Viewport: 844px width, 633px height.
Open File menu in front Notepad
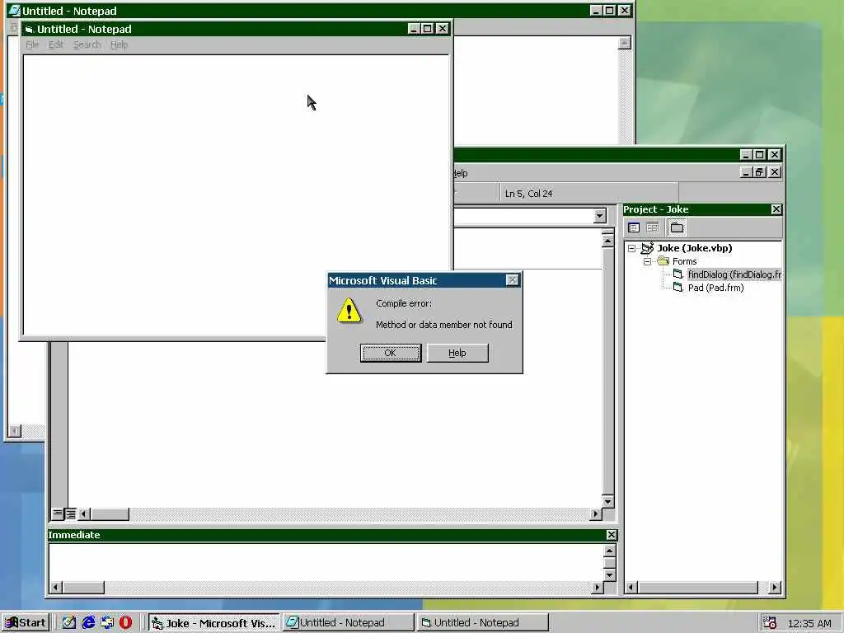[32, 45]
